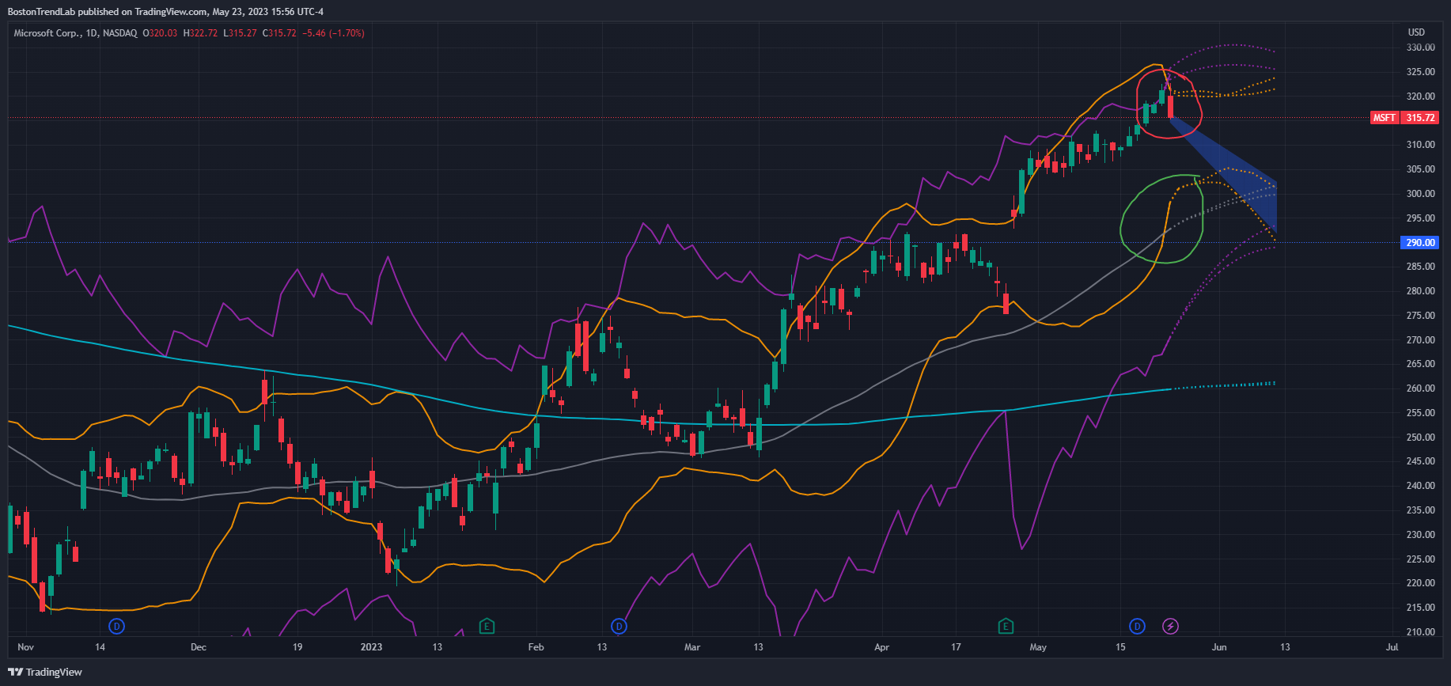Screen dimensions: 1451x686
Task: Click the 315.72 current price tag
Action: (x=1420, y=118)
